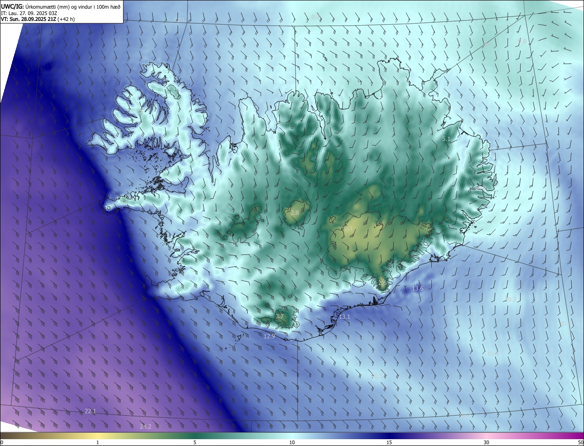Click the 2.8 value on the central glacier
The height and width of the screenshot is (446, 584).
(x=295, y=213)
